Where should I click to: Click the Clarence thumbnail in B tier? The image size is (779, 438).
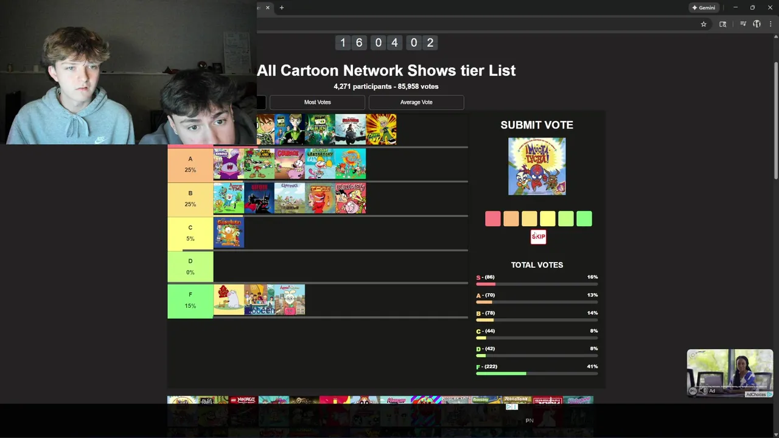pyautogui.click(x=290, y=198)
